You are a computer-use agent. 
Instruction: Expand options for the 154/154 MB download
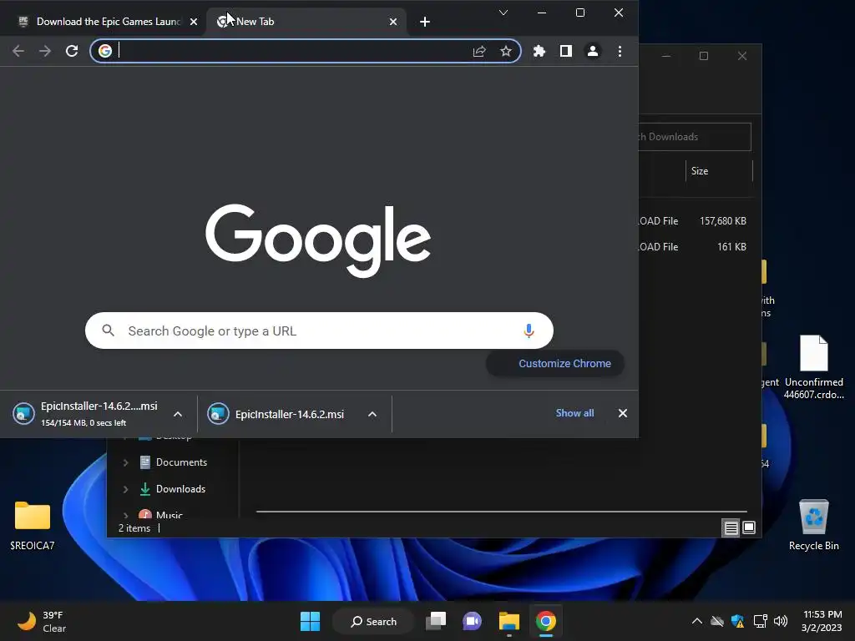[178, 414]
